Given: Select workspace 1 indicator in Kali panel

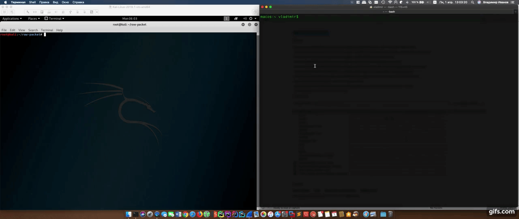Looking at the screenshot, I should tap(226, 19).
